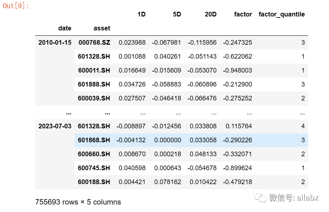329x212 pixels.
Task: Click quantile 4 in first 2023-07-03 row
Action: 303,126
